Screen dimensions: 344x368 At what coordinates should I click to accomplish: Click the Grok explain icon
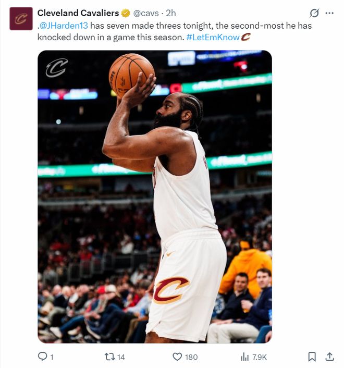tap(314, 13)
